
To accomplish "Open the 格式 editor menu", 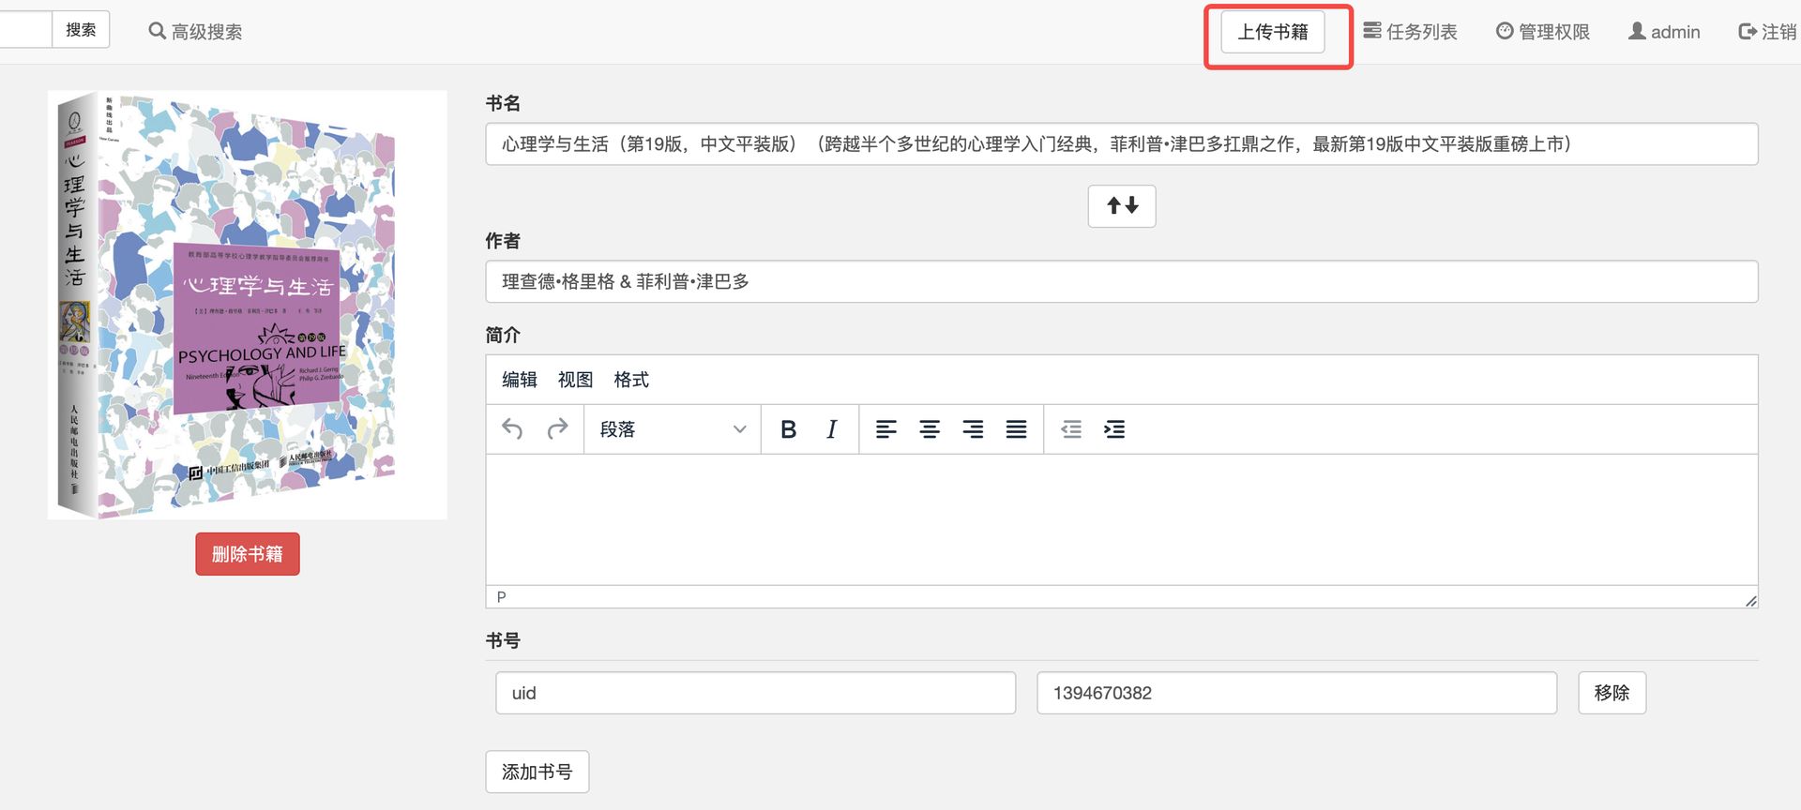I will pos(631,380).
